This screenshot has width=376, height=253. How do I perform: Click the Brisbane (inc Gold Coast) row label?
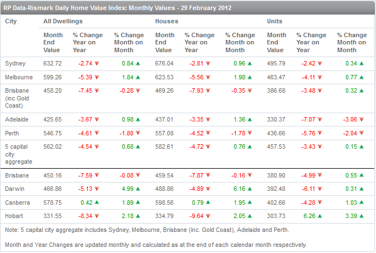(x=19, y=98)
